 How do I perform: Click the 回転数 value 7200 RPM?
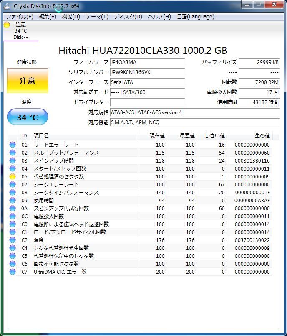(259, 82)
